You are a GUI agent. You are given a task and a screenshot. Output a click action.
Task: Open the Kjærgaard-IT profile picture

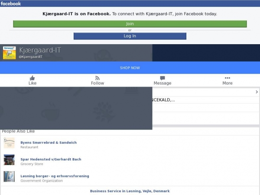click(x=9, y=53)
